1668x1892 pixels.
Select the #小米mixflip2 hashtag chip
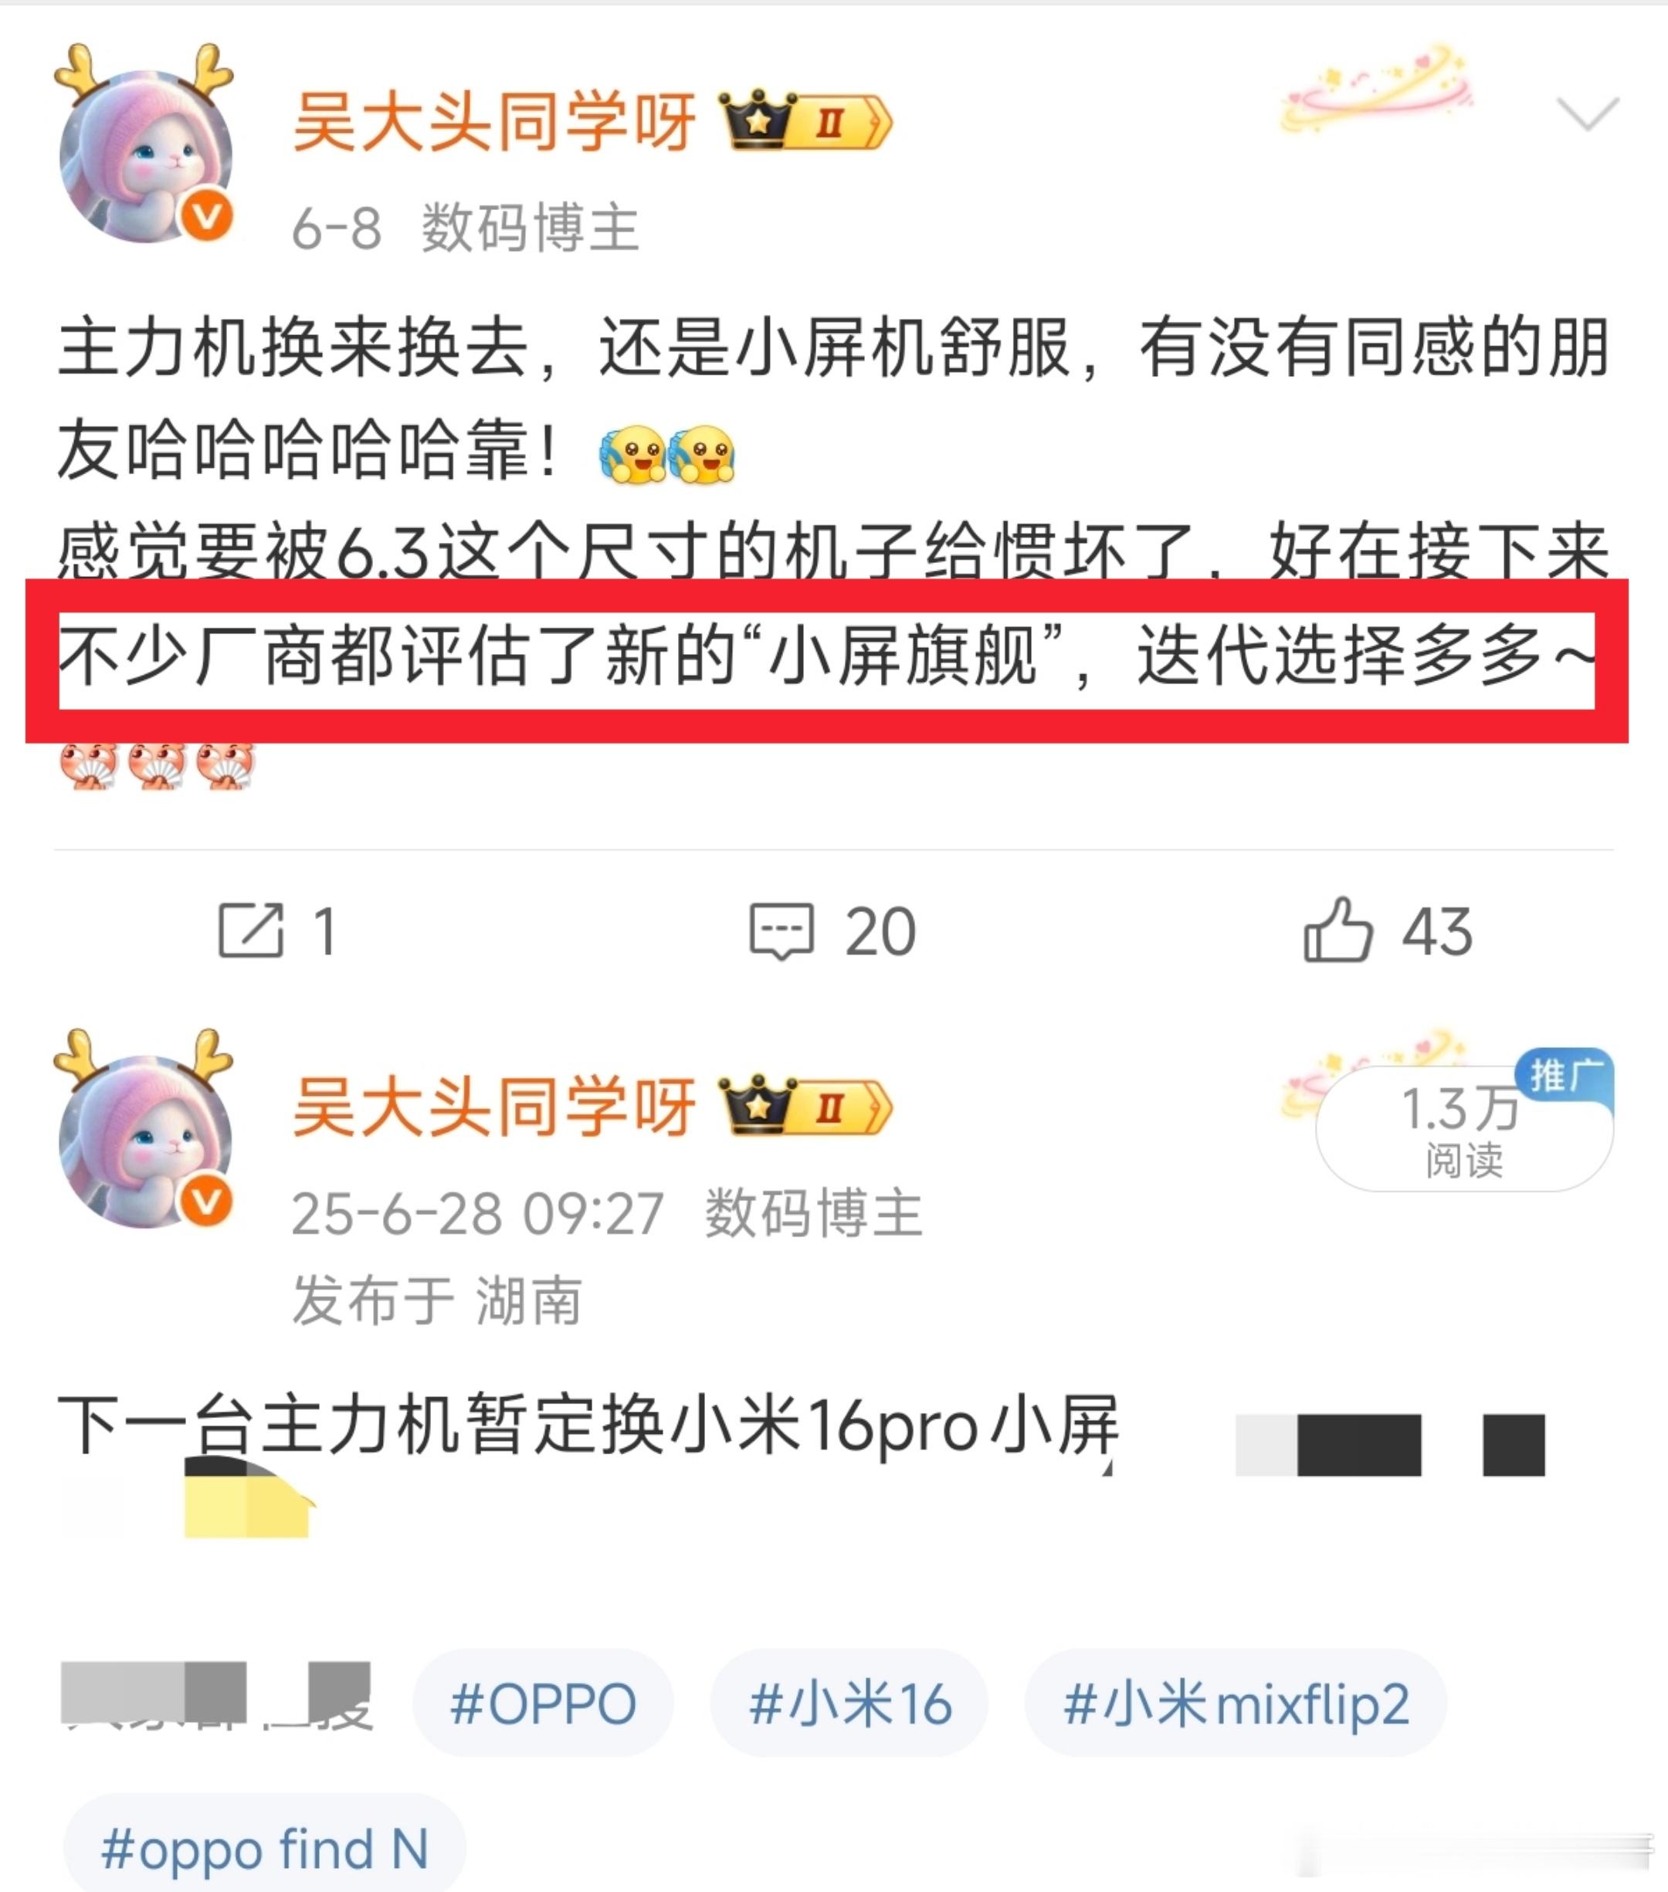coord(1236,1703)
